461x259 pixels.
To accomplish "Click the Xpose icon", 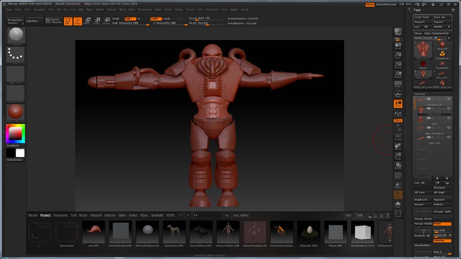I will click(398, 214).
